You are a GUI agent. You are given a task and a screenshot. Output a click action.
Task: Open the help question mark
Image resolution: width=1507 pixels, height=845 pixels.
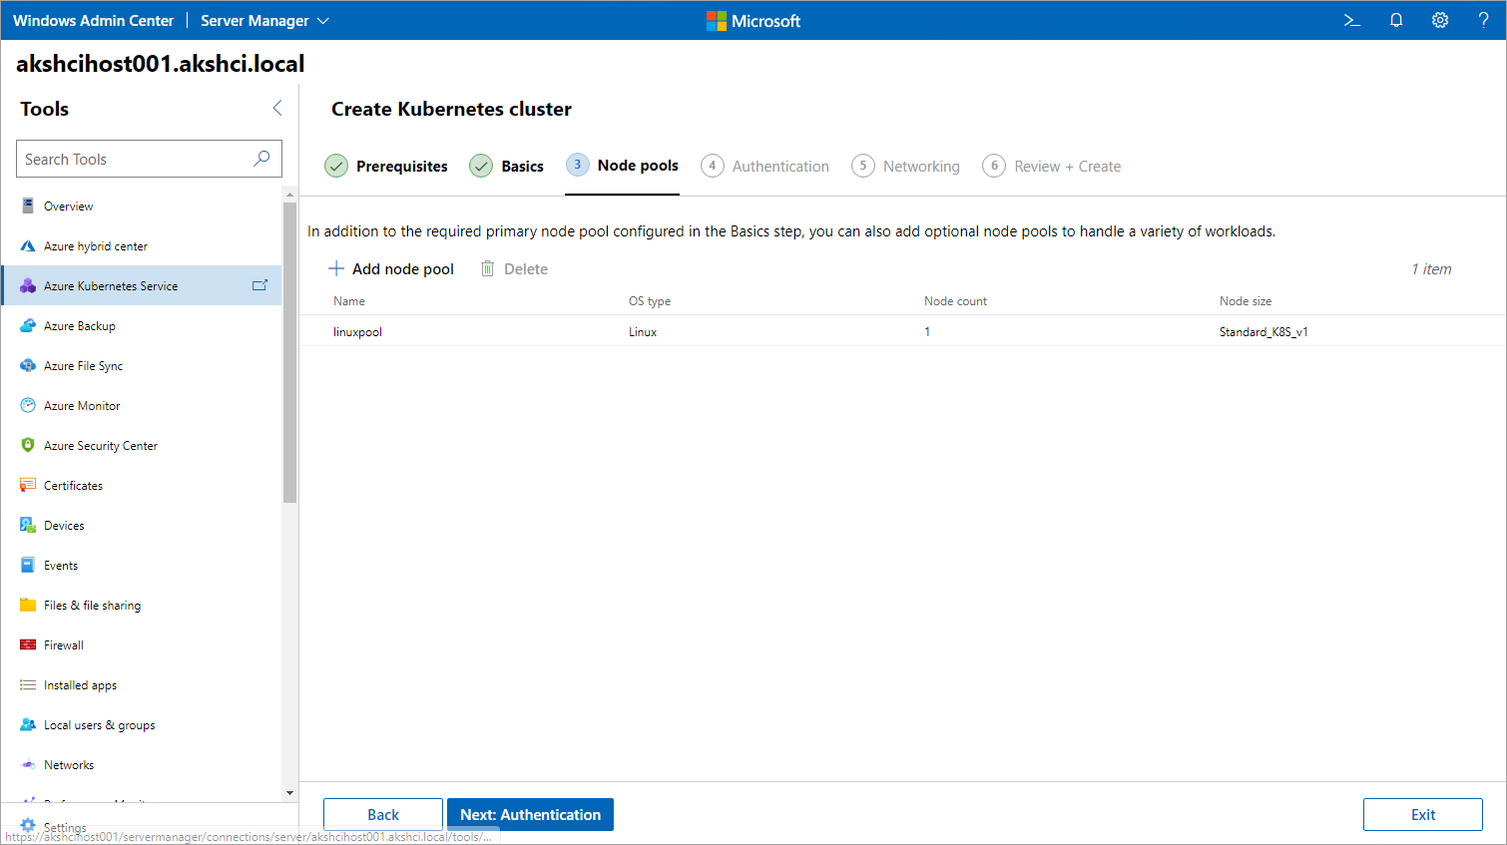pyautogui.click(x=1483, y=20)
